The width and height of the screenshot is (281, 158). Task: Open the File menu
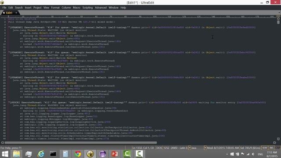click(x=4, y=7)
